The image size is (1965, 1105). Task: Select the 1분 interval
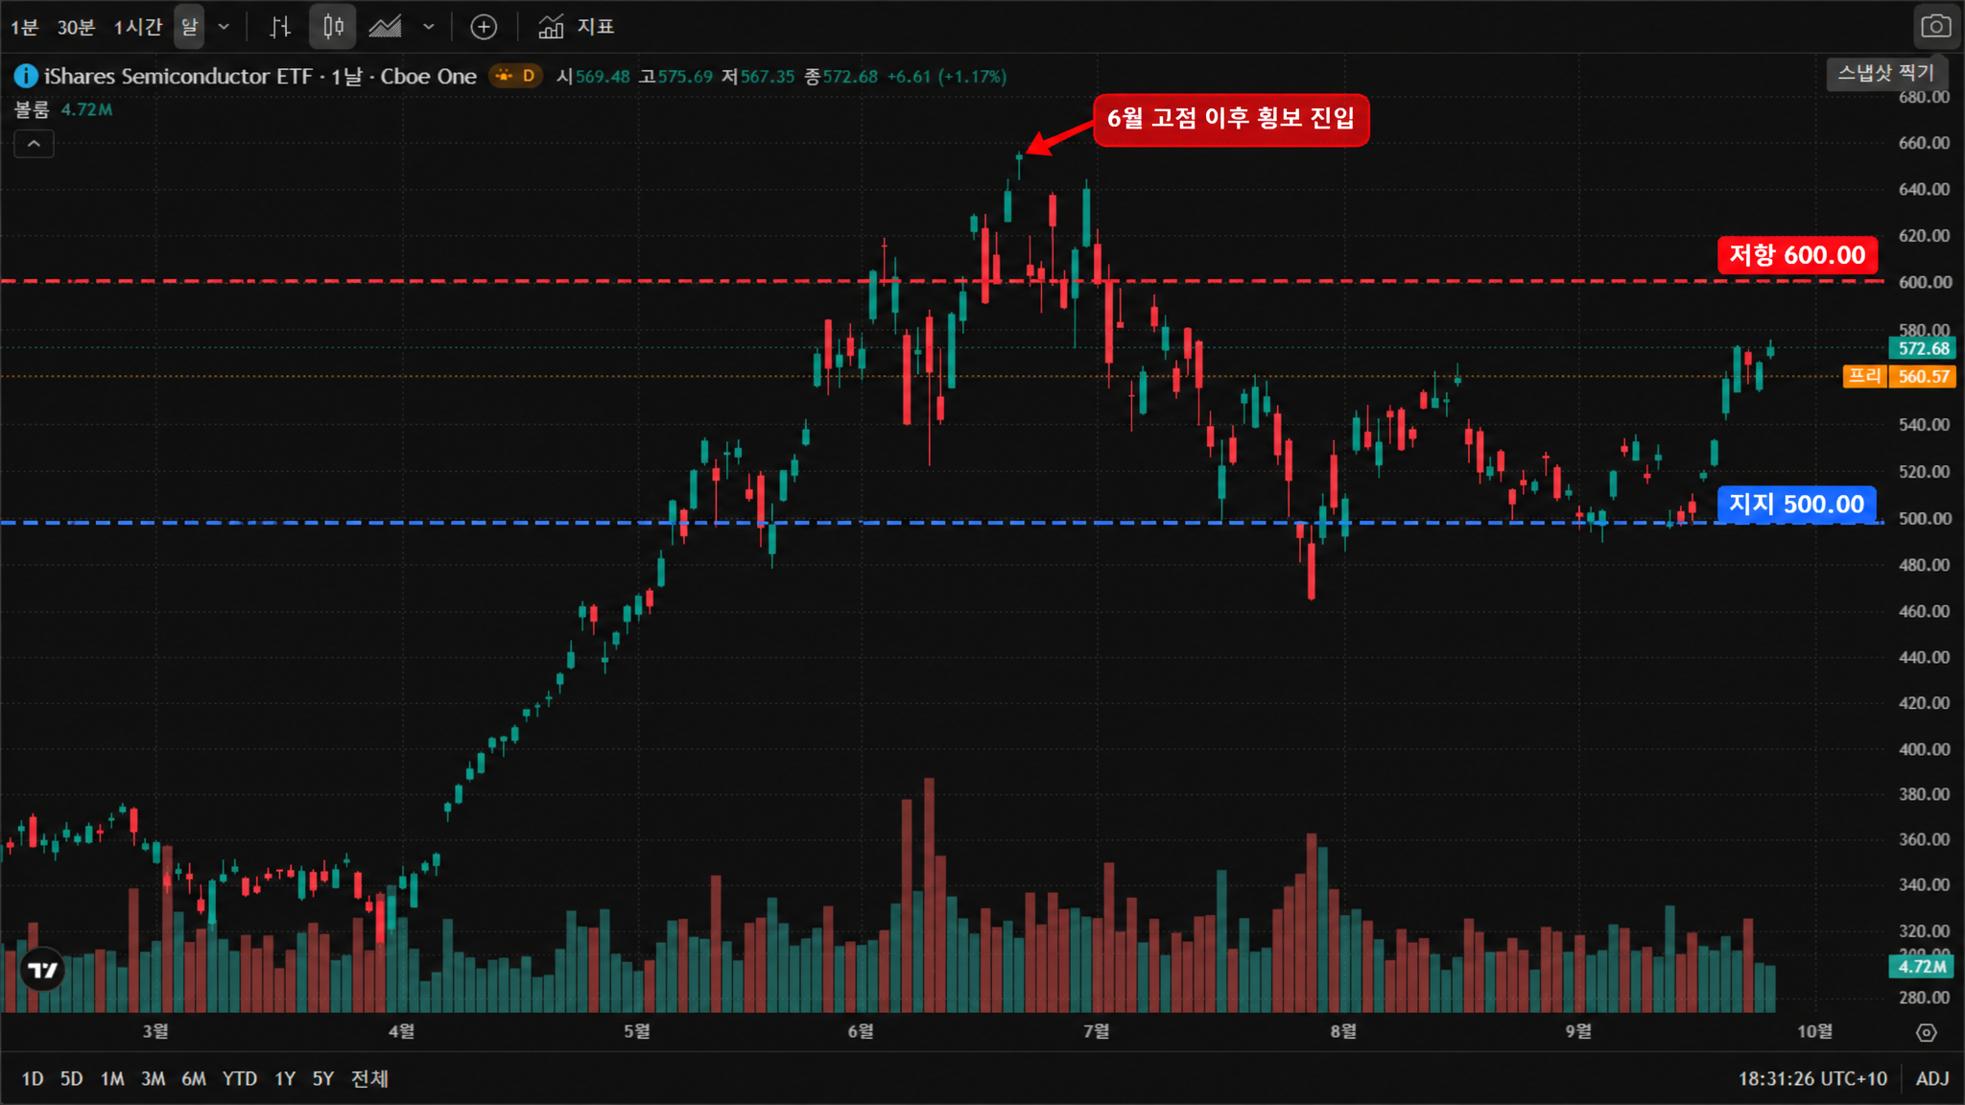click(24, 27)
